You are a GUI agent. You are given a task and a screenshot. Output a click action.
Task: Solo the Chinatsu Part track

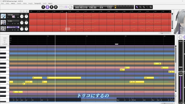(15, 30)
